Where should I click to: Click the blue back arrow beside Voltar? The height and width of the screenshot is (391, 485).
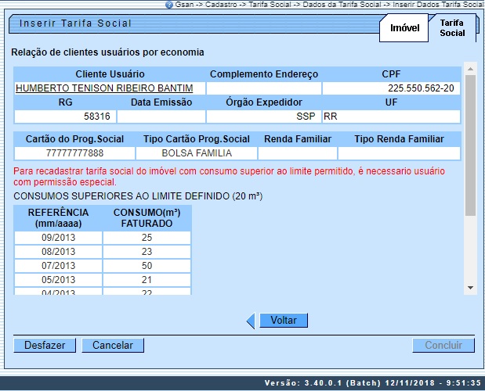[x=251, y=321]
